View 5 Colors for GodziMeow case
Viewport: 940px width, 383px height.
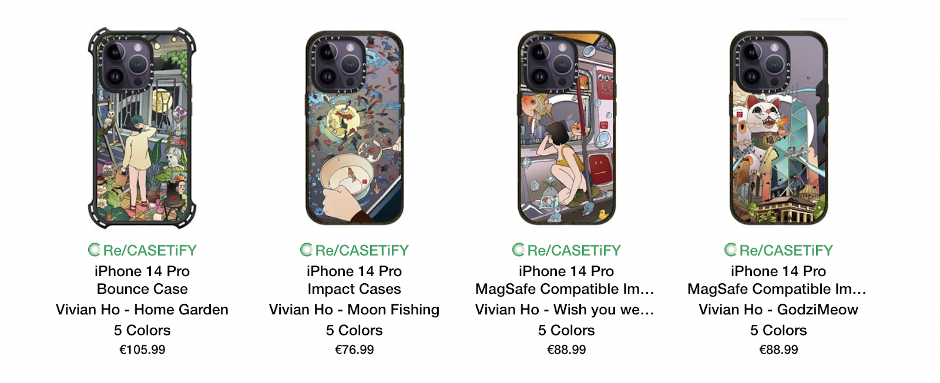[778, 330]
